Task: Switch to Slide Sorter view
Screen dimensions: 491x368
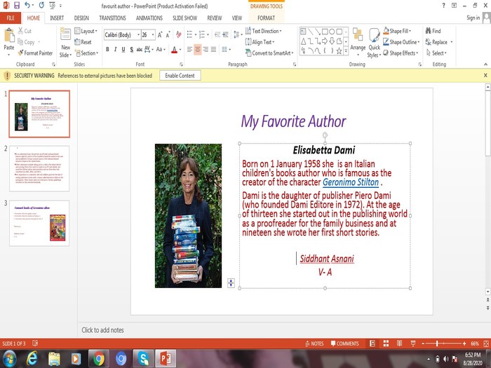Action: pyautogui.click(x=386, y=343)
